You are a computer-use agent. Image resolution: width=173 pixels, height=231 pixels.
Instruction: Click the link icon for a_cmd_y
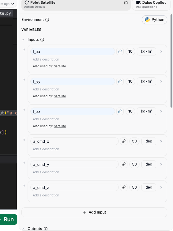click(124, 164)
